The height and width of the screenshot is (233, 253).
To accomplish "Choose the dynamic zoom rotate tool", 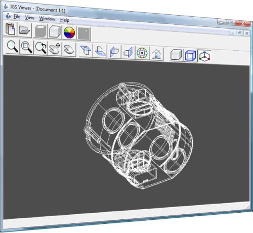I will [41, 48].
